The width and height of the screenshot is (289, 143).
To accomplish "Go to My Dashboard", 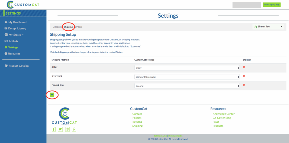I will point(17,22).
